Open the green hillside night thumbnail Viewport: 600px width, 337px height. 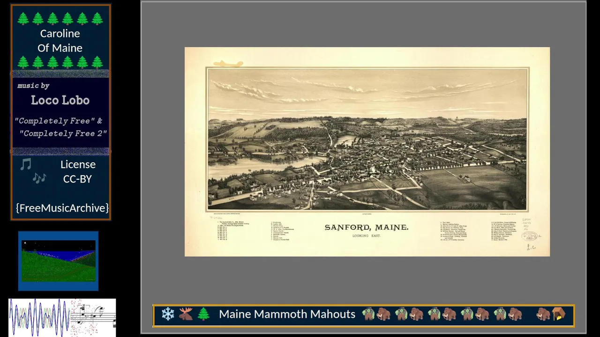[x=59, y=261]
